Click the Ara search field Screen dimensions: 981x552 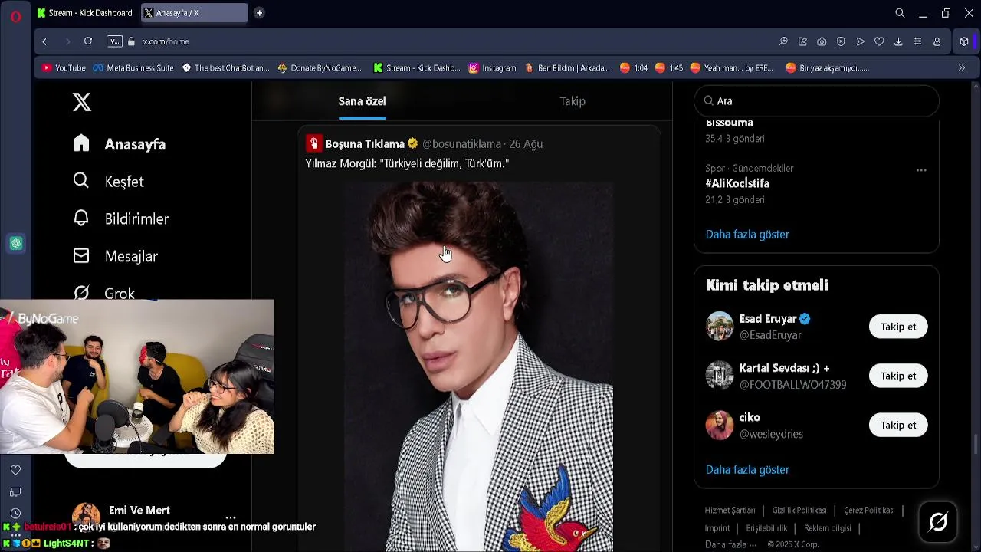tap(816, 100)
